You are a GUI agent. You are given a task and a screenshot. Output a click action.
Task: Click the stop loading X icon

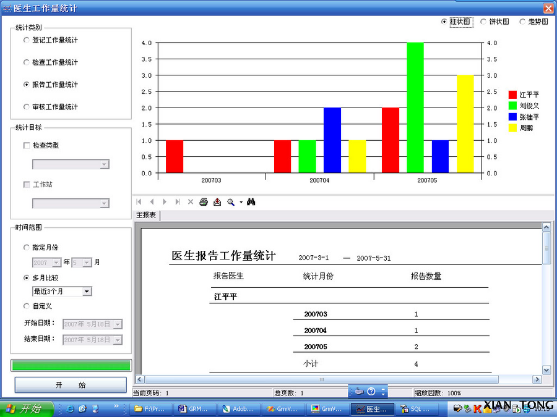click(x=191, y=202)
